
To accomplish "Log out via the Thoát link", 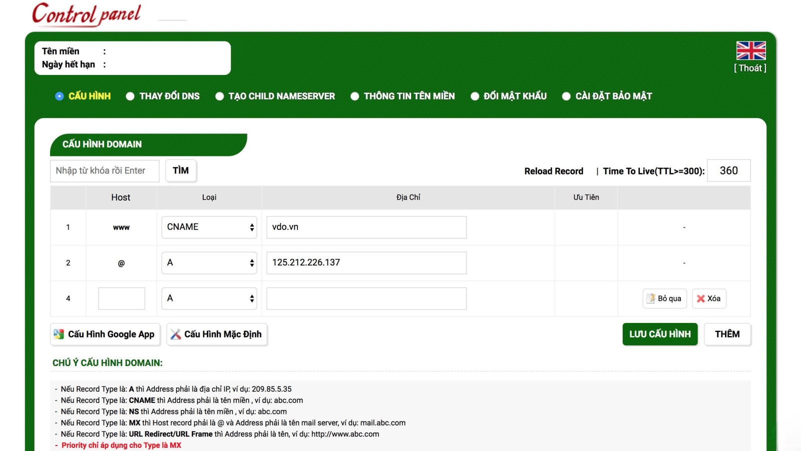I will pyautogui.click(x=749, y=68).
